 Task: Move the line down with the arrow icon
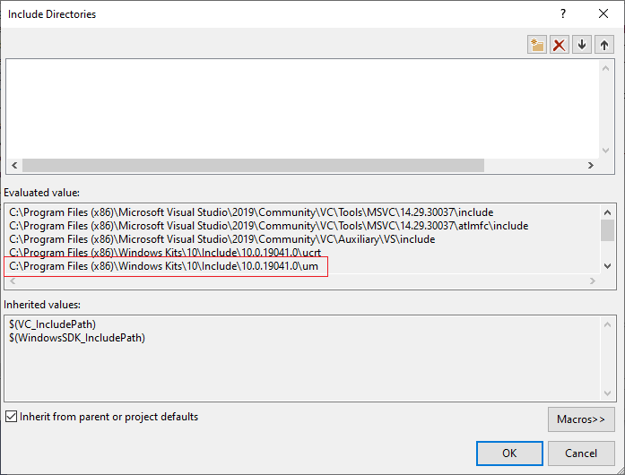582,45
